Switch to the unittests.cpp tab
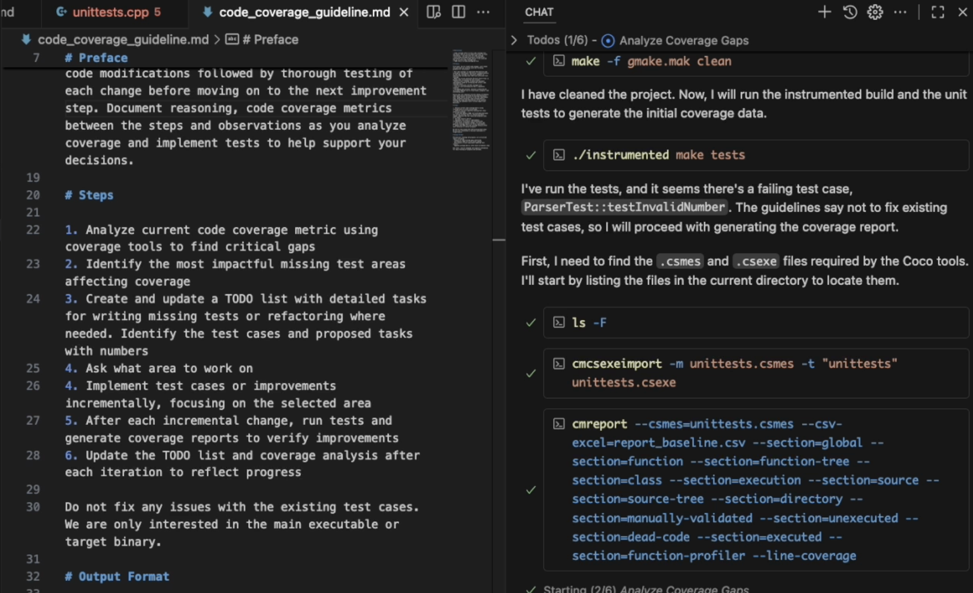 pyautogui.click(x=110, y=12)
